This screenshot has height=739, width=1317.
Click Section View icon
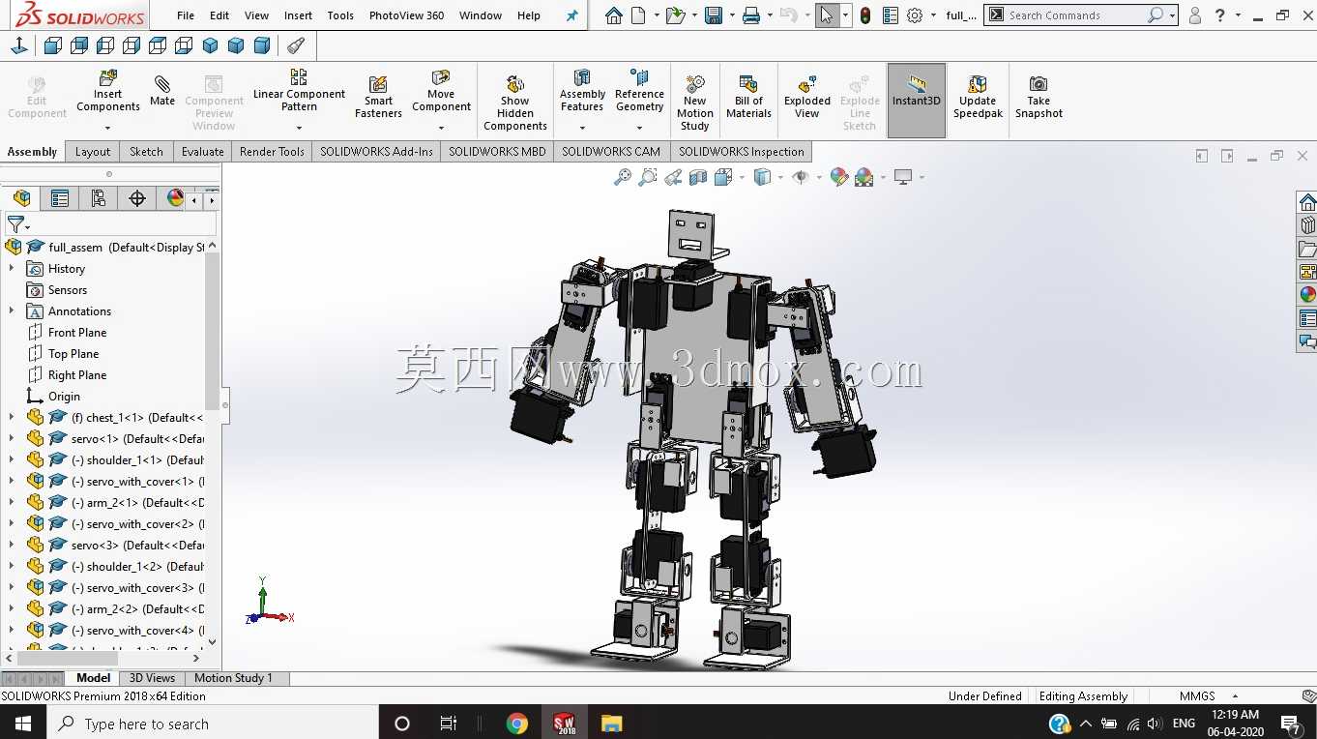click(x=698, y=177)
